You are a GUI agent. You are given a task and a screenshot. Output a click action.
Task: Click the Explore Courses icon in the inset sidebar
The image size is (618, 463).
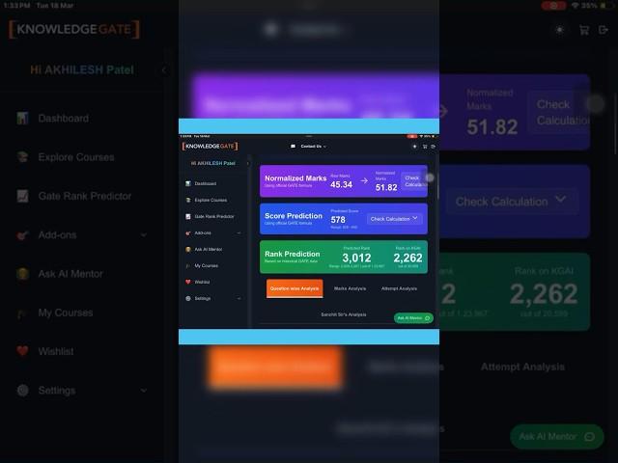(x=188, y=200)
